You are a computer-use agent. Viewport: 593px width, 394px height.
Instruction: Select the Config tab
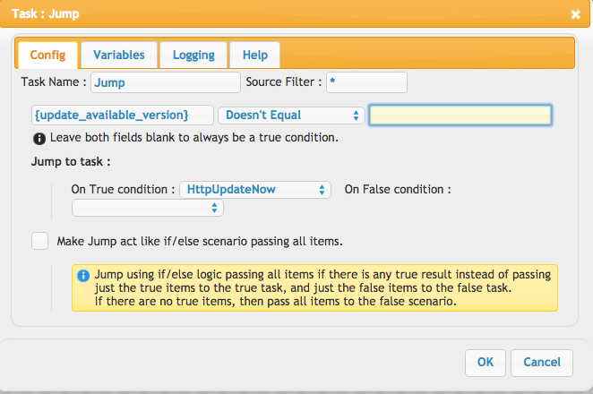(47, 56)
